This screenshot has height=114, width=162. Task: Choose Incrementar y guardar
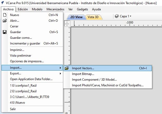tap(32, 43)
